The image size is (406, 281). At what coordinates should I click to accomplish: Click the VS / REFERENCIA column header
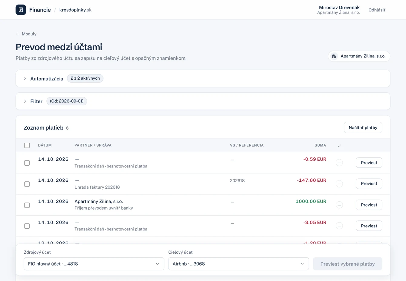[x=247, y=145]
